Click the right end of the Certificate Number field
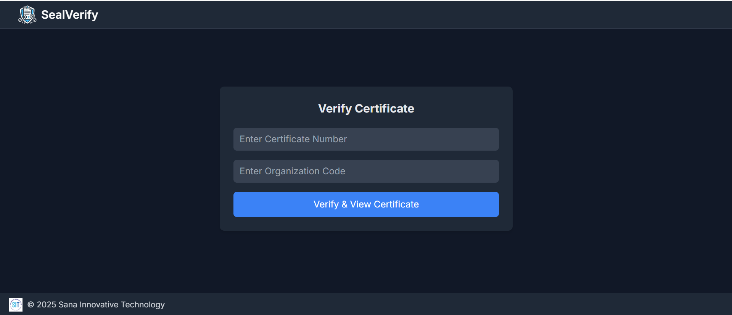Viewport: 732px width, 315px height. click(488, 139)
